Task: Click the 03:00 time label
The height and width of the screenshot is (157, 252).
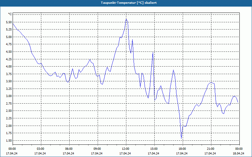Action: tap(41, 149)
